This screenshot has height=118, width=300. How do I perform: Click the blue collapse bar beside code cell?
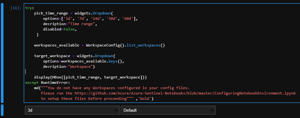pyautogui.click(x=2, y=53)
